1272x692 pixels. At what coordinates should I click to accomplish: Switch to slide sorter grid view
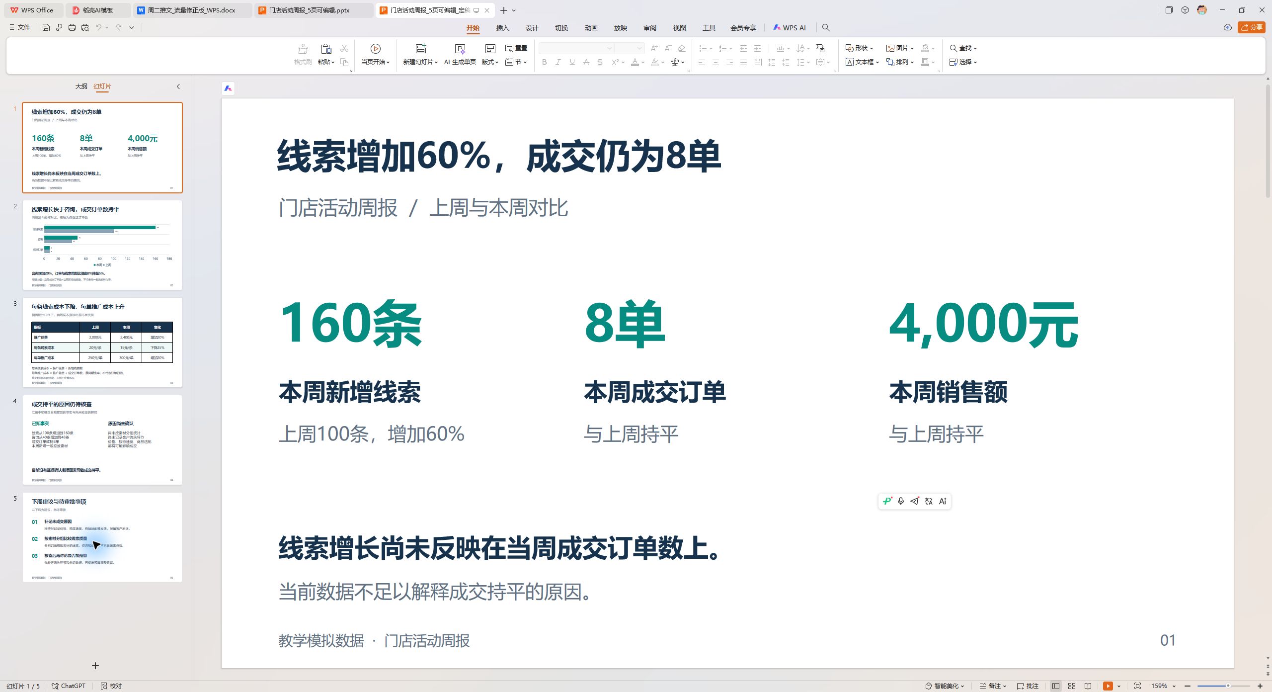pos(1072,686)
